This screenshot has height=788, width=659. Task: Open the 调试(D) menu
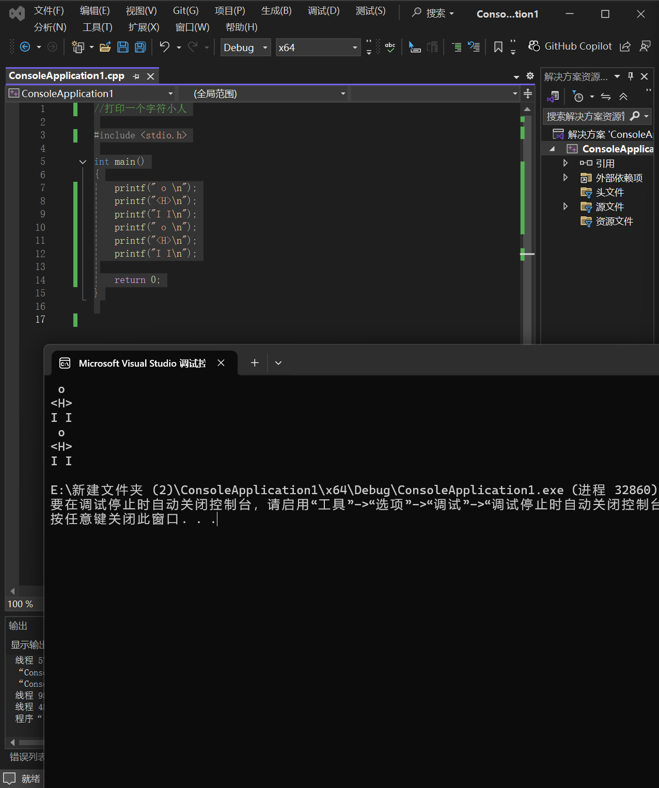tap(324, 11)
